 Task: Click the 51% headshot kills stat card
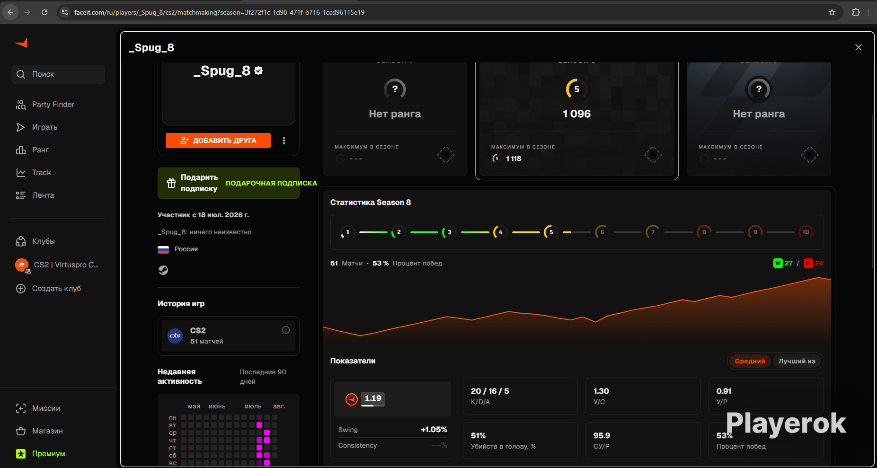[520, 441]
